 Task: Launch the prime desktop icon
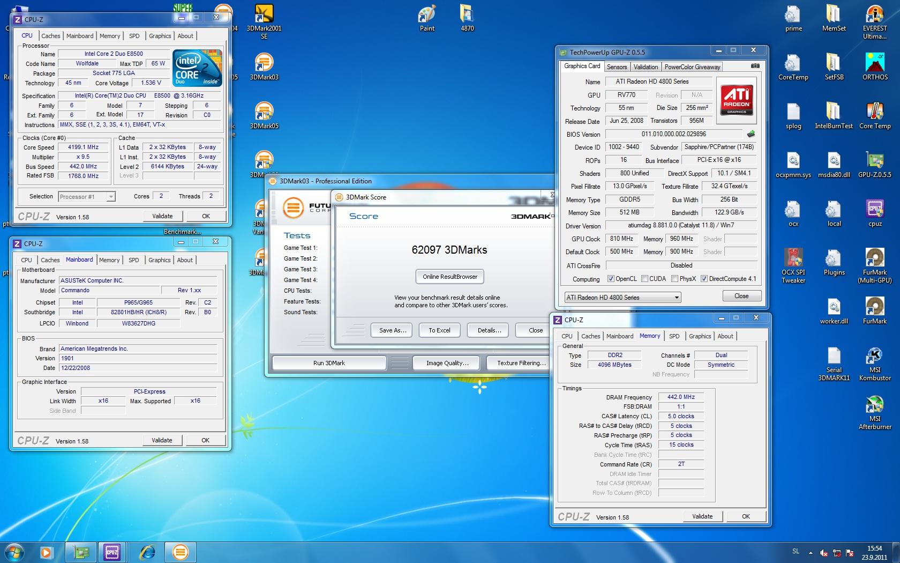tap(793, 19)
